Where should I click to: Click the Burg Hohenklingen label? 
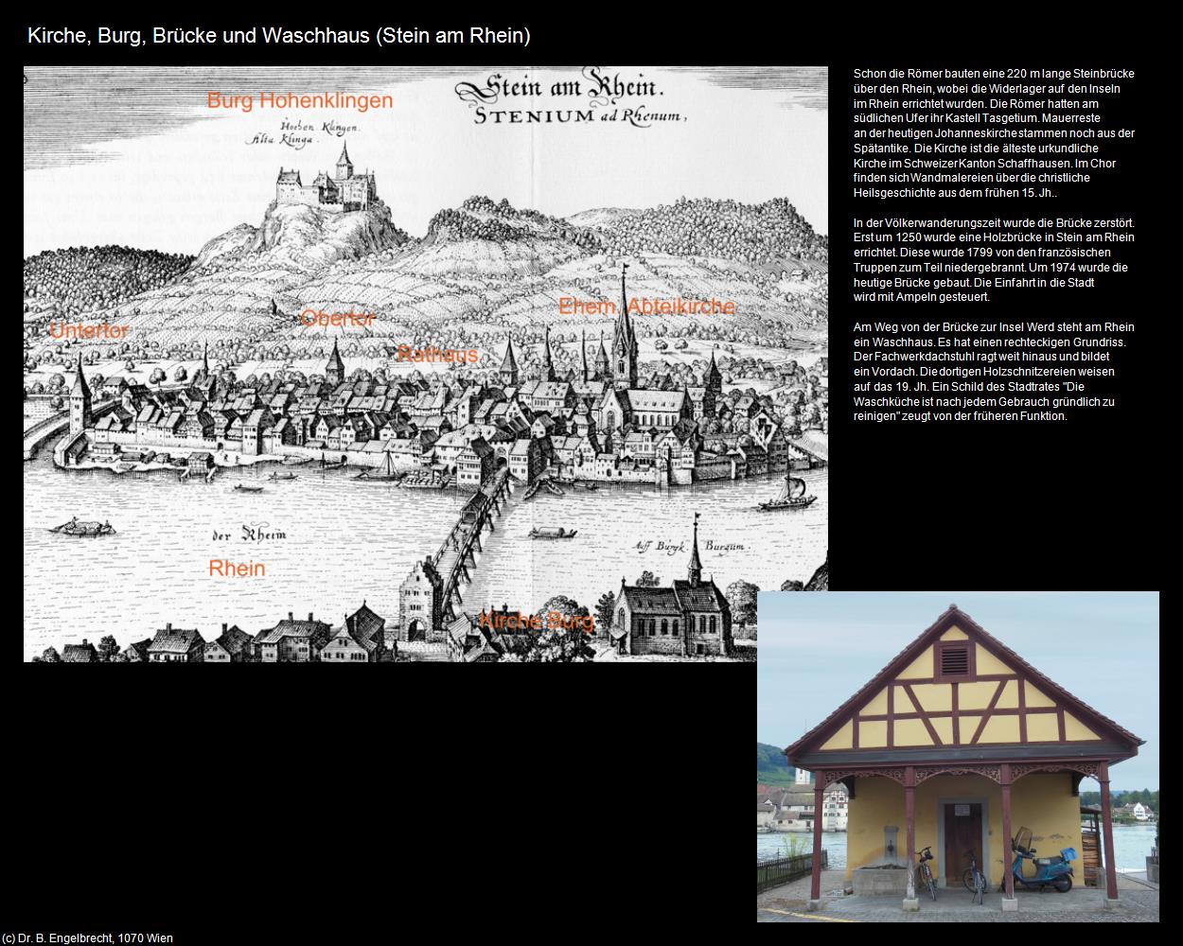point(299,100)
